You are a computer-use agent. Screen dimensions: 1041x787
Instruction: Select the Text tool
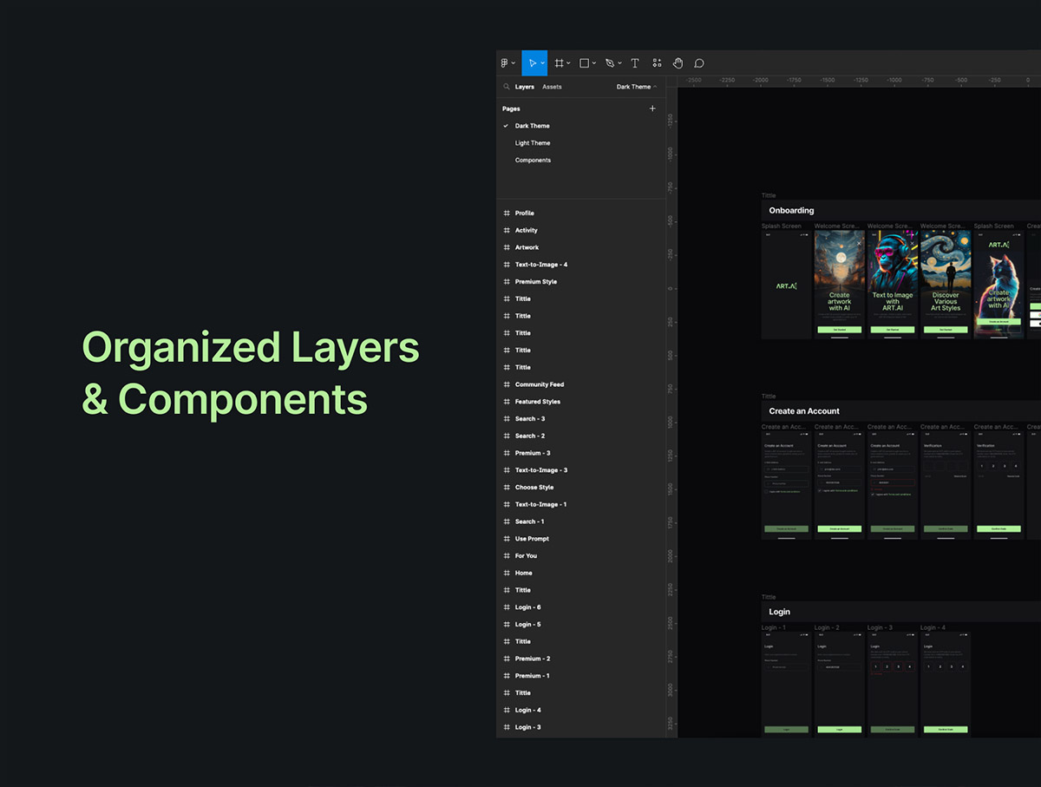(635, 63)
